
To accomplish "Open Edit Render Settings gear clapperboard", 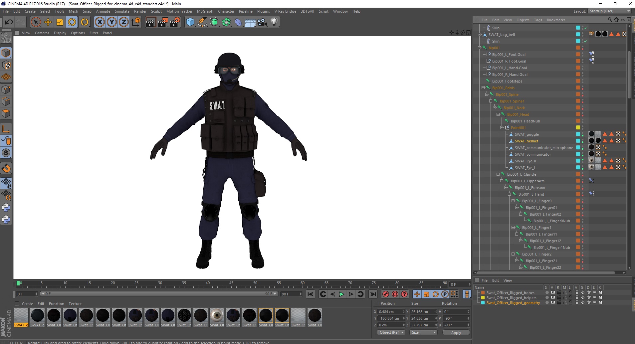I will (x=175, y=22).
